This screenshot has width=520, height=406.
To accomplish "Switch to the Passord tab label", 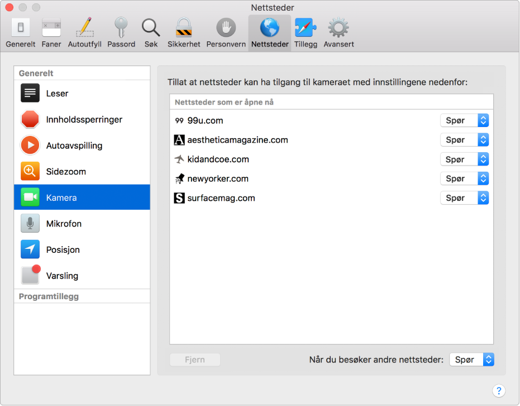I will click(x=121, y=44).
